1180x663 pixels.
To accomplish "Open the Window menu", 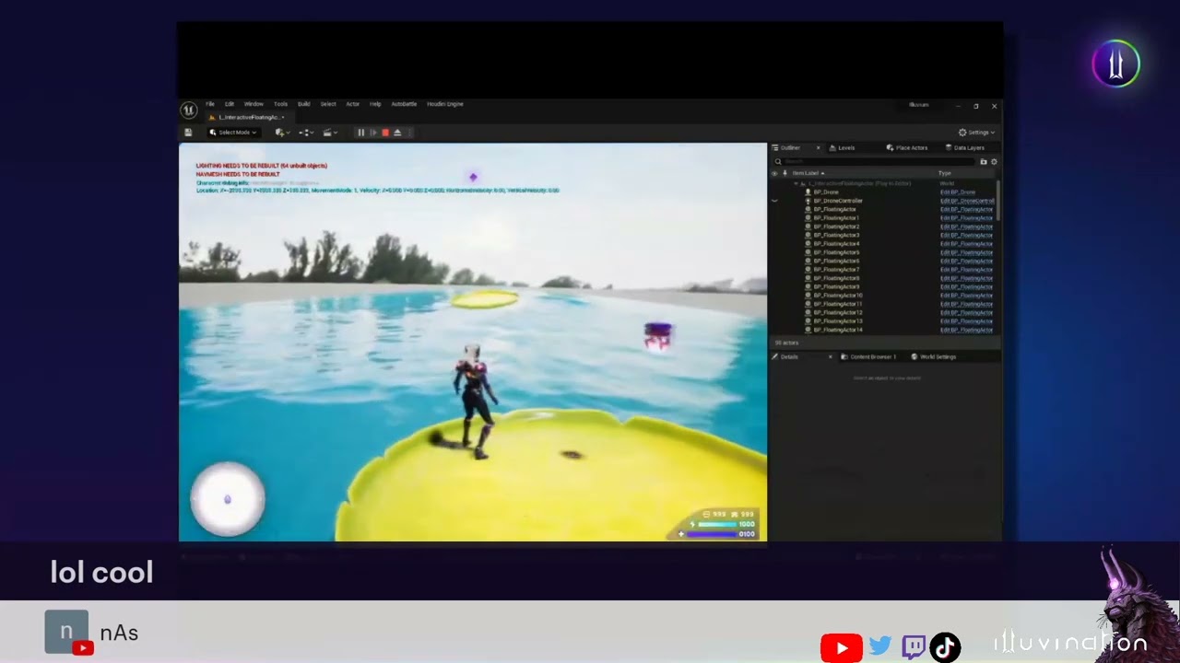I will [x=254, y=104].
